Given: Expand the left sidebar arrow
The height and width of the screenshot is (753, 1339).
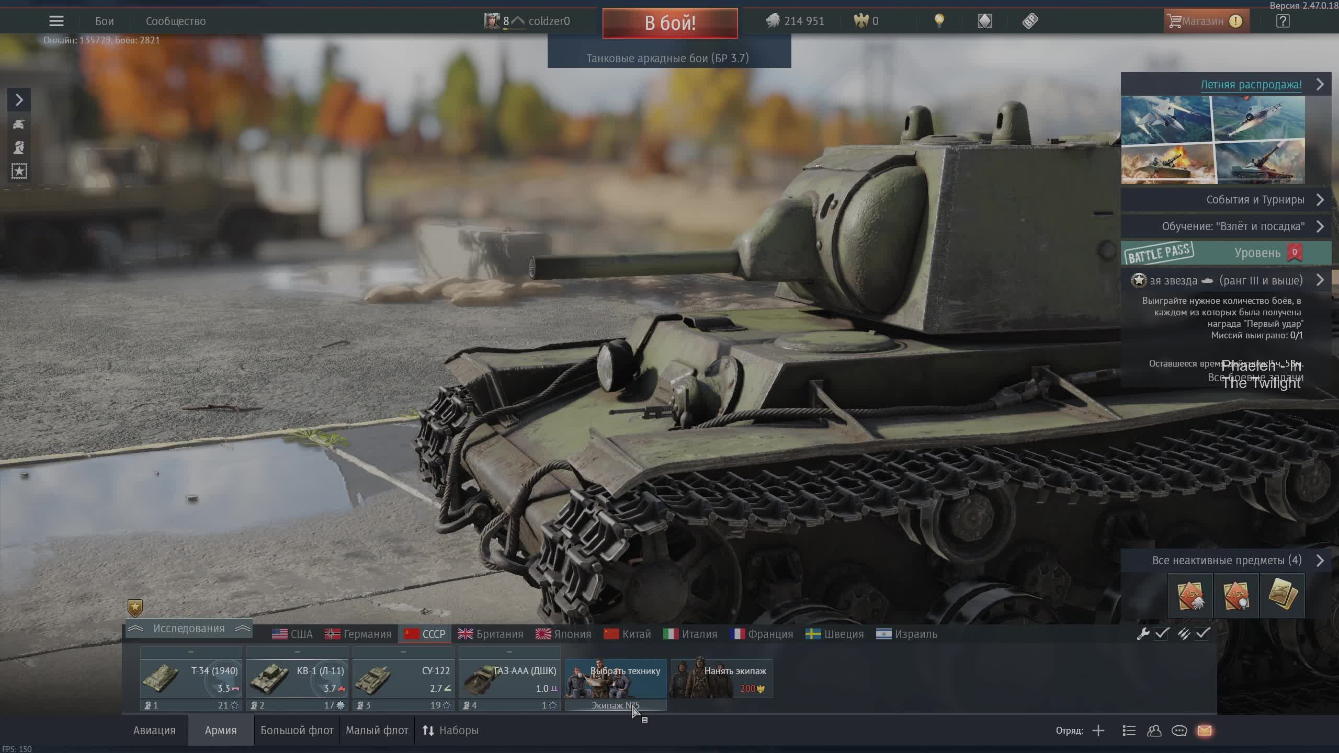Looking at the screenshot, I should [19, 100].
